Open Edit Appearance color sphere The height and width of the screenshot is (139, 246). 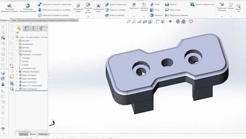coord(178,21)
